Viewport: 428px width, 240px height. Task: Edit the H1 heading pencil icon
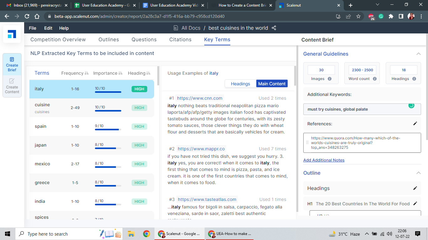[415, 203]
